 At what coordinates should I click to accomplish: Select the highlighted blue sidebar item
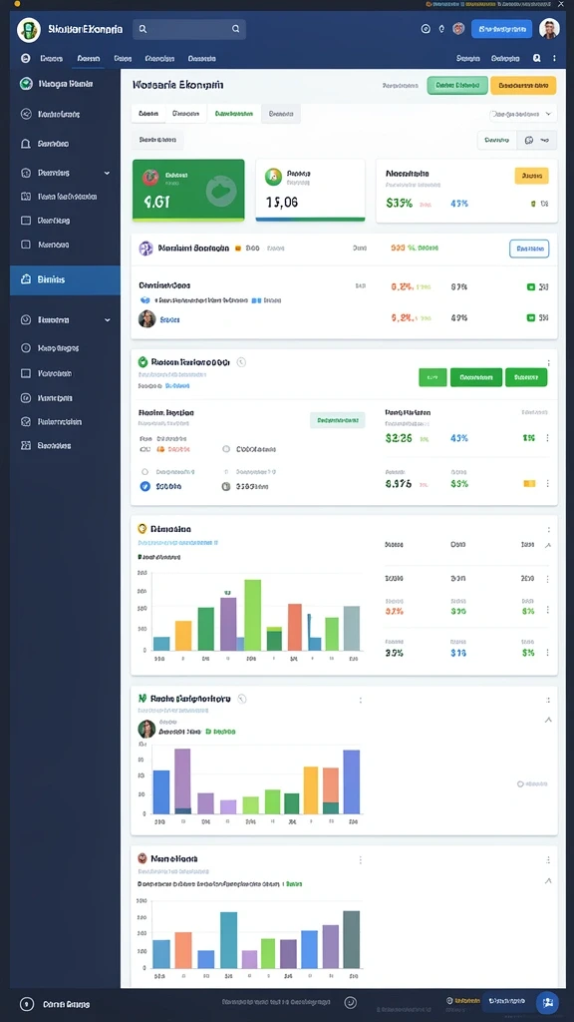coord(65,279)
